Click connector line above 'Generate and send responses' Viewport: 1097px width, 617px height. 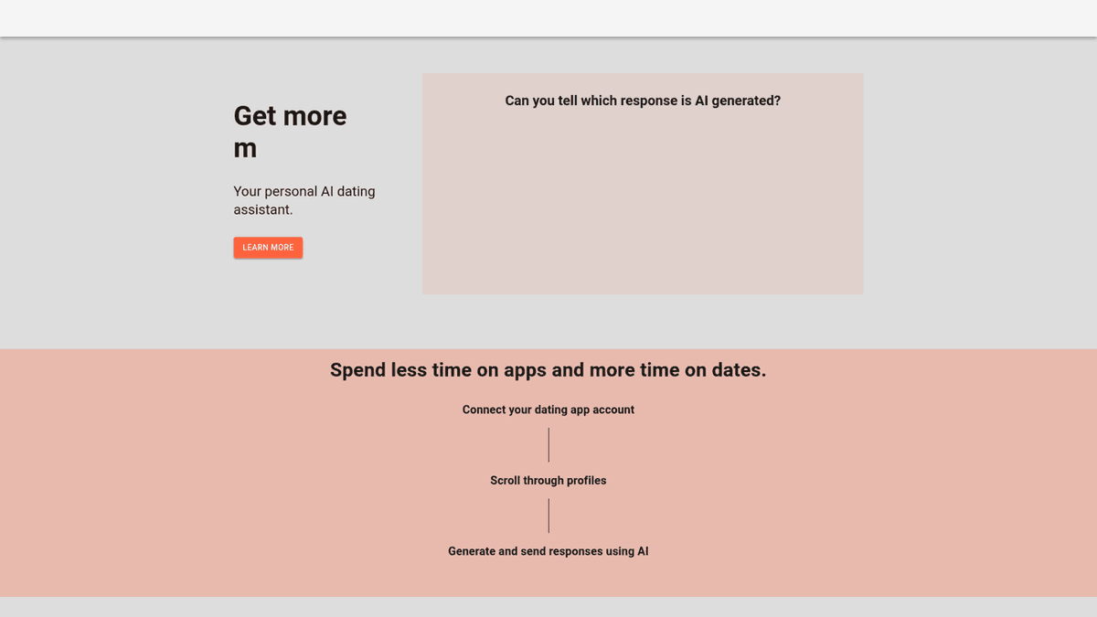[x=548, y=516]
